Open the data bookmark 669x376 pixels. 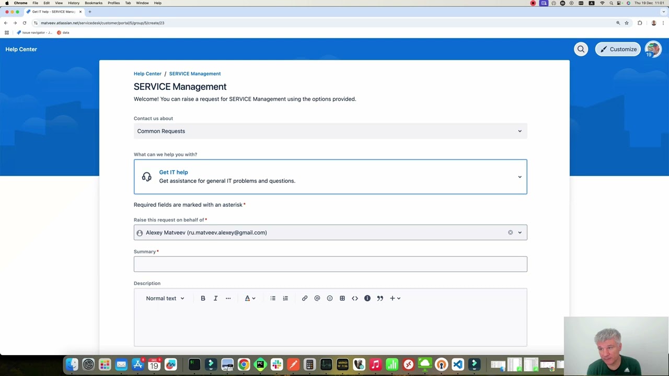coord(63,32)
